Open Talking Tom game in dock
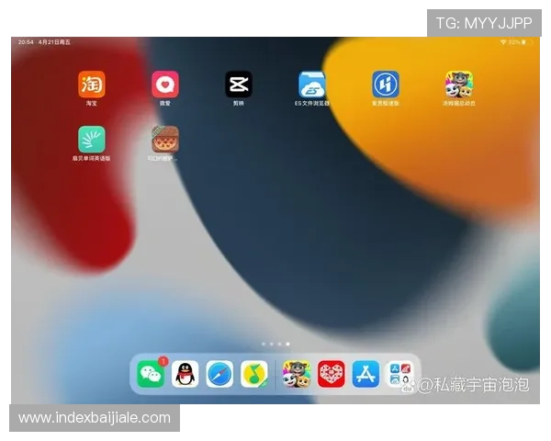Screen dimensions: 551x441 pyautogui.click(x=297, y=374)
